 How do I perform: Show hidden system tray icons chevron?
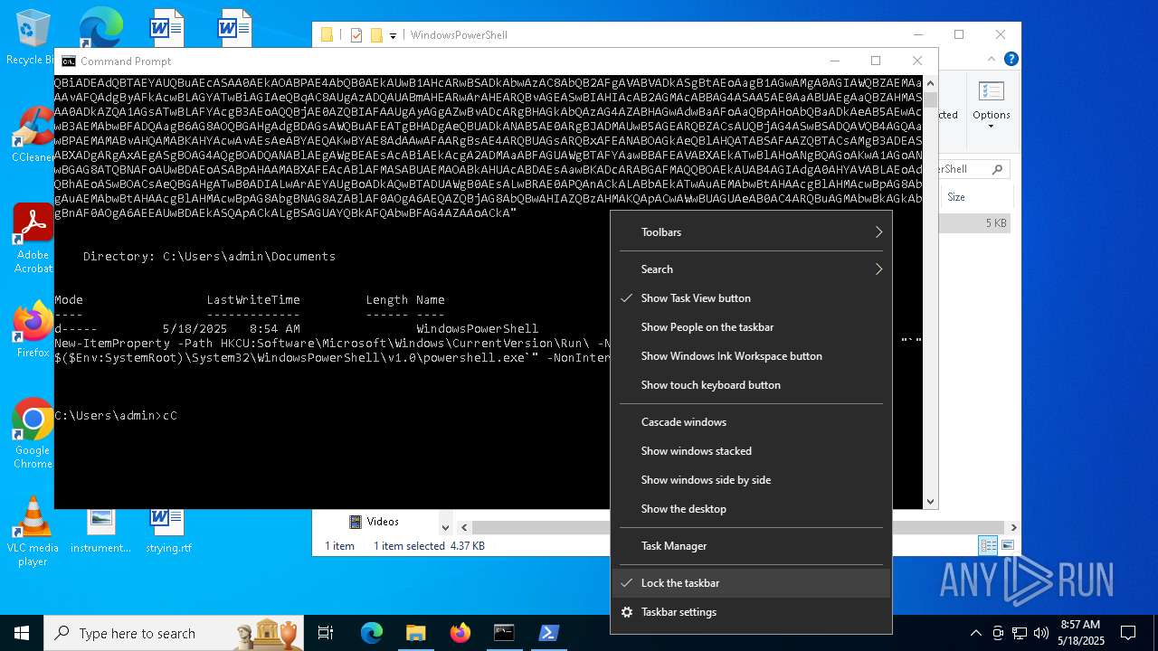tap(975, 633)
